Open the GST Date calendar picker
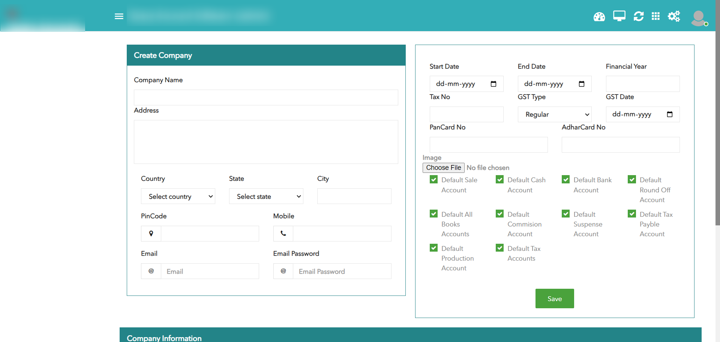This screenshot has height=342, width=720. (670, 114)
